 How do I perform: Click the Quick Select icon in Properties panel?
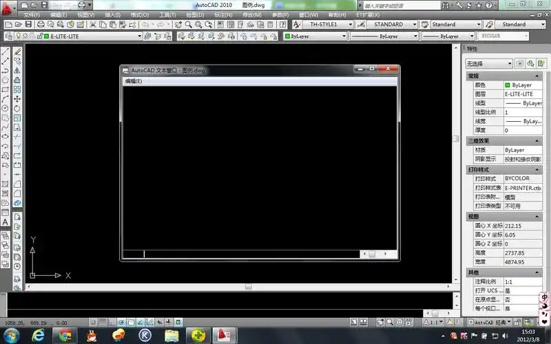pos(541,63)
